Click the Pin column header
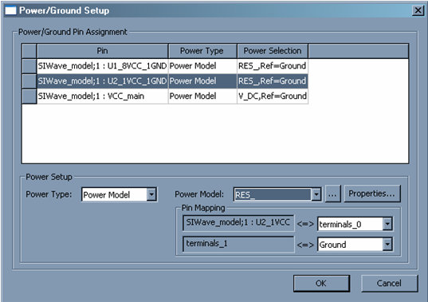Viewport: 428px width, 302px height. 102,51
